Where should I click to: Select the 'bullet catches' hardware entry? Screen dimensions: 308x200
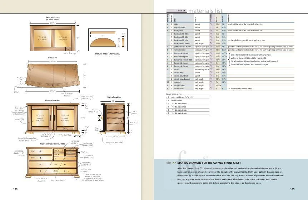point(179,100)
